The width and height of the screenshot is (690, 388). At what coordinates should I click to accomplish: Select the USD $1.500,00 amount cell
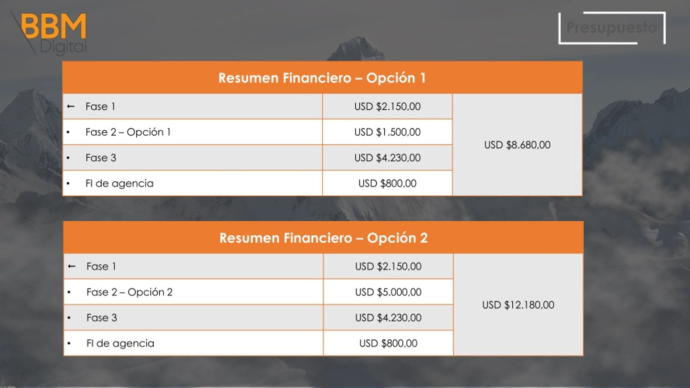tap(387, 132)
